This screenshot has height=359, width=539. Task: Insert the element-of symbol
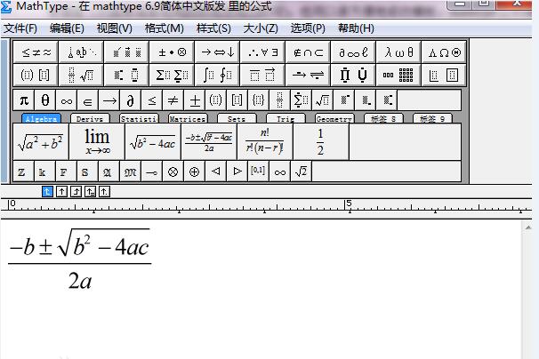88,100
